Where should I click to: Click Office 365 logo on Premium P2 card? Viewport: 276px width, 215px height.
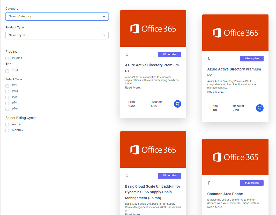click(235, 33)
